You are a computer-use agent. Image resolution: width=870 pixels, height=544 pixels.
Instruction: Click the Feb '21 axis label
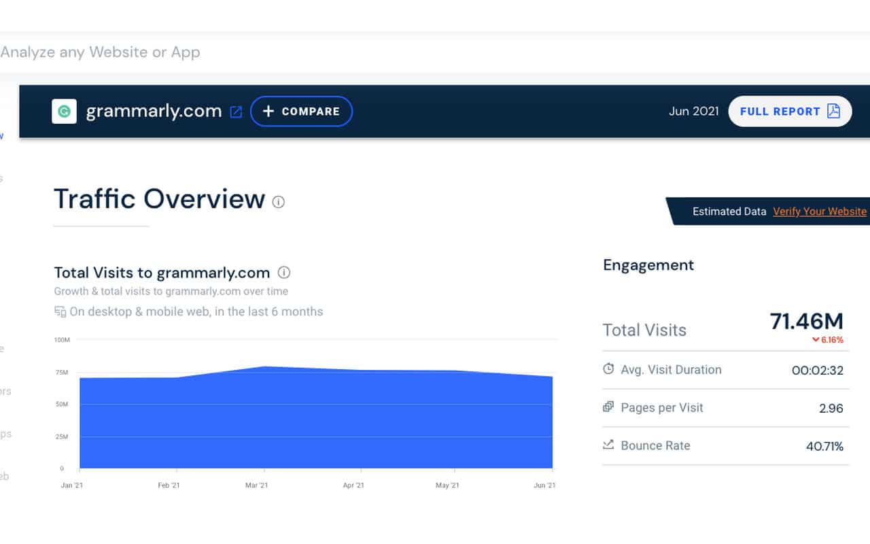[169, 485]
